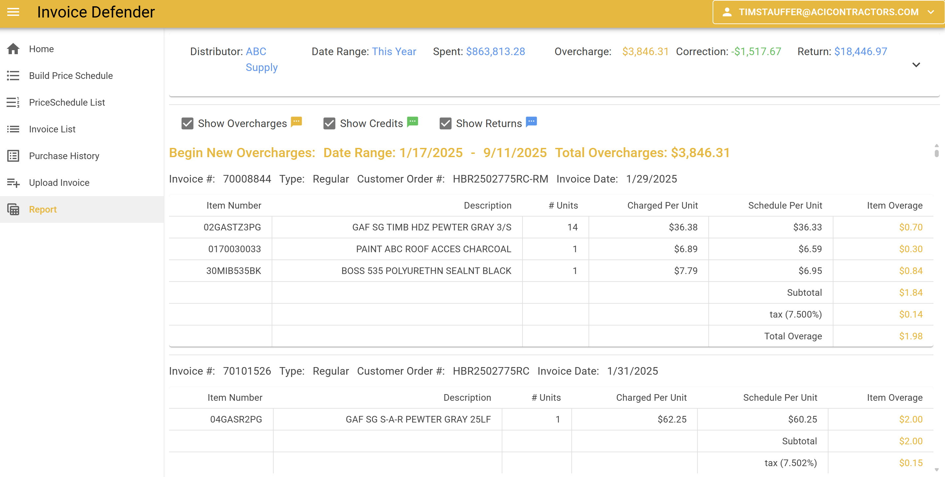945x477 pixels.
Task: Disable the Show Credits checkbox
Action: (x=329, y=124)
